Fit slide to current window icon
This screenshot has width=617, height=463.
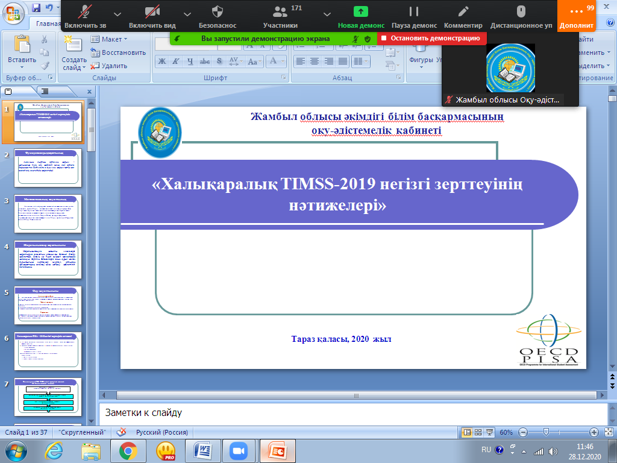click(609, 432)
